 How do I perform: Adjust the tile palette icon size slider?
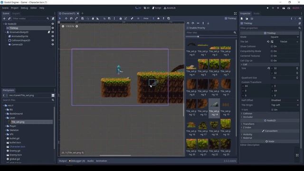(x=198, y=37)
